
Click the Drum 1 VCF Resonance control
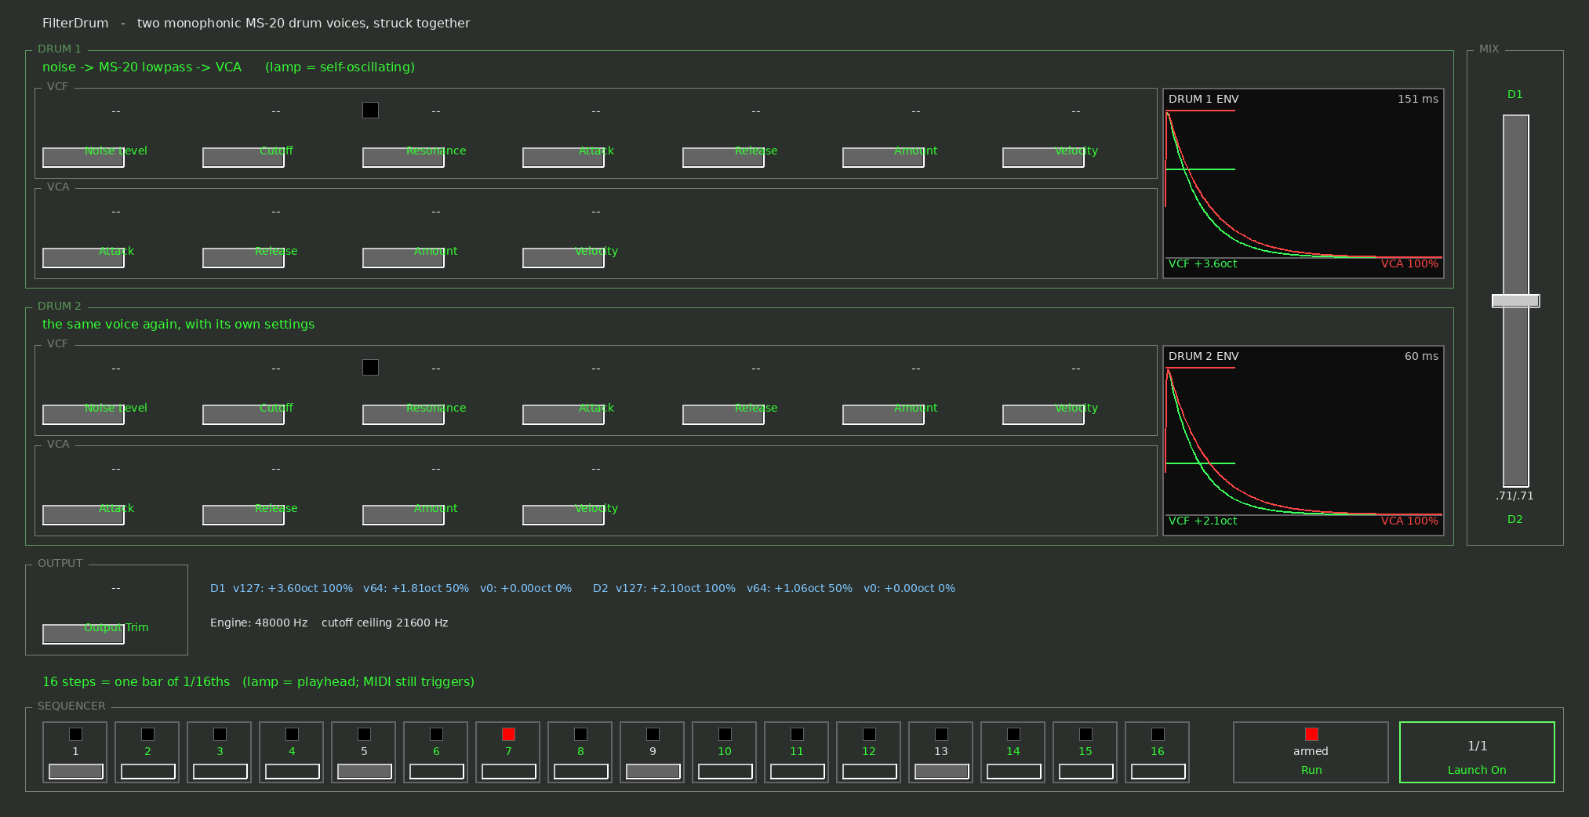click(403, 158)
